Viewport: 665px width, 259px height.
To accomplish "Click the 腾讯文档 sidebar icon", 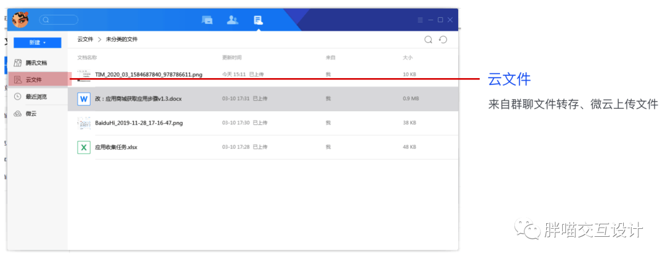I will [18, 63].
